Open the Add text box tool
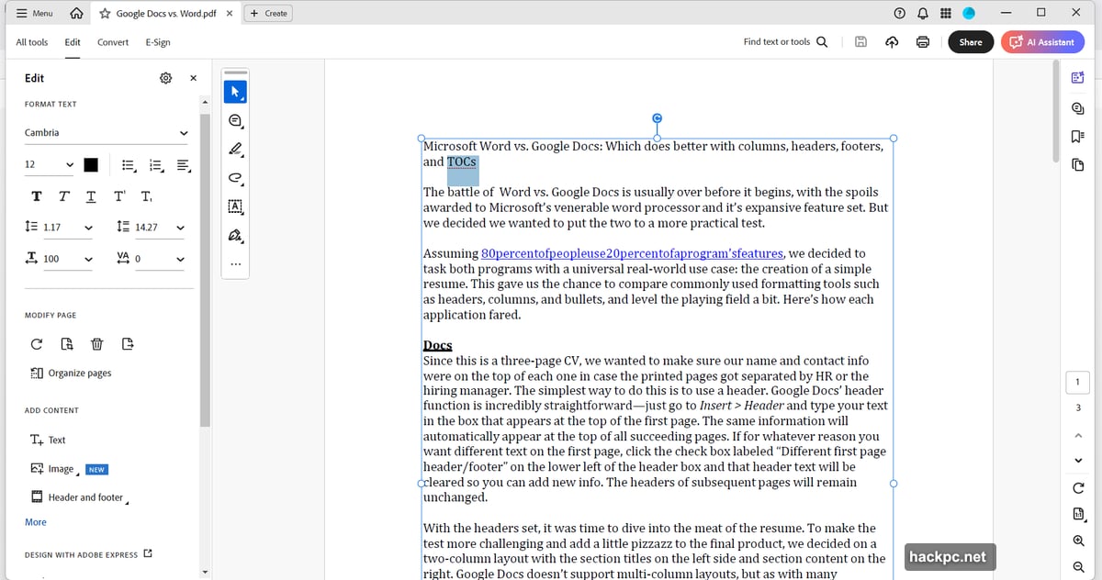The image size is (1102, 580). point(235,207)
